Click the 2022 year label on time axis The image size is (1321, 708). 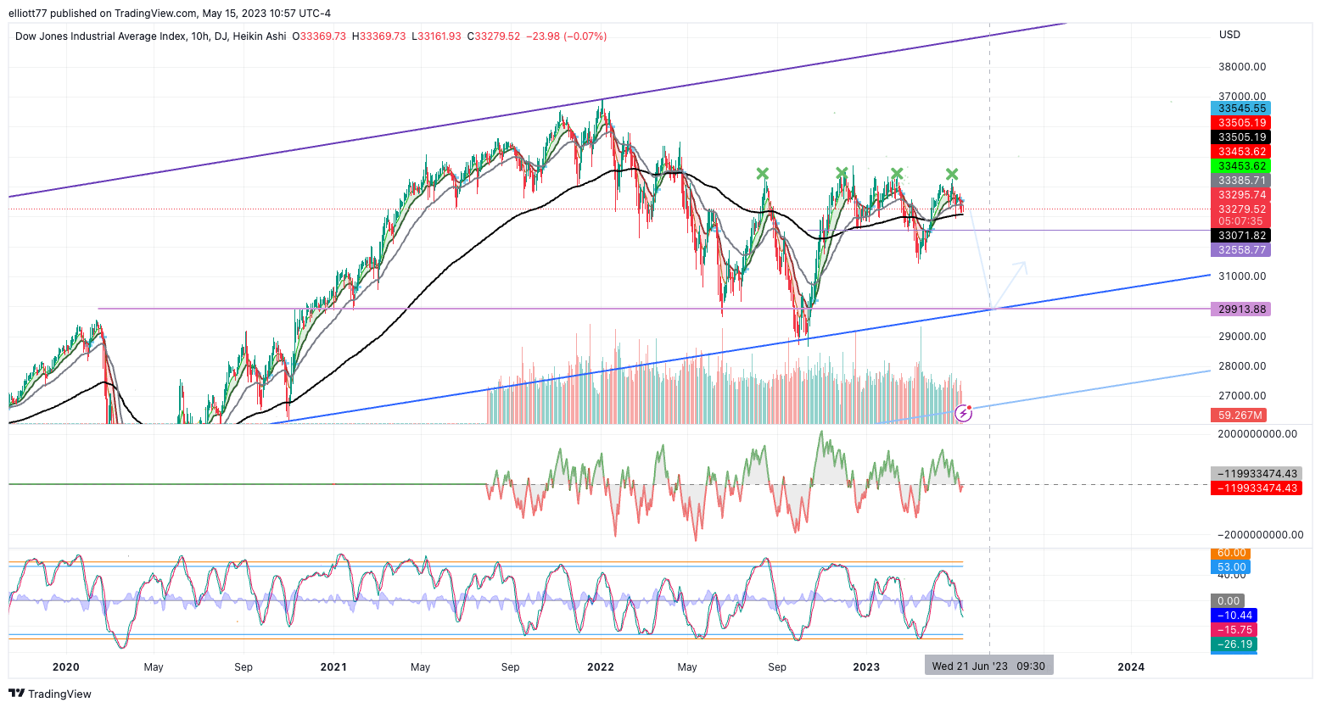click(601, 667)
